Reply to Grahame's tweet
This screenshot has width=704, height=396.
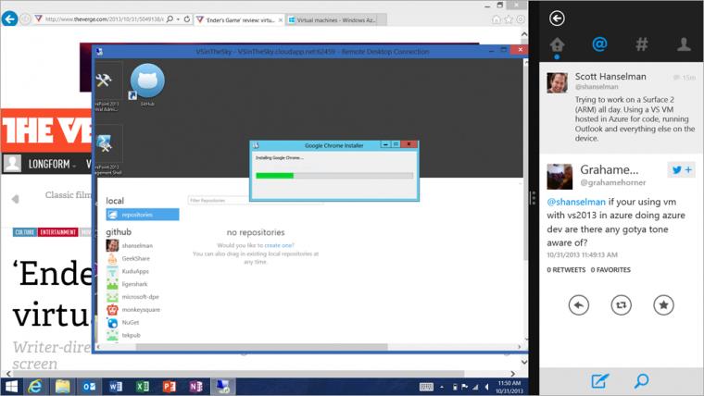pyautogui.click(x=578, y=305)
